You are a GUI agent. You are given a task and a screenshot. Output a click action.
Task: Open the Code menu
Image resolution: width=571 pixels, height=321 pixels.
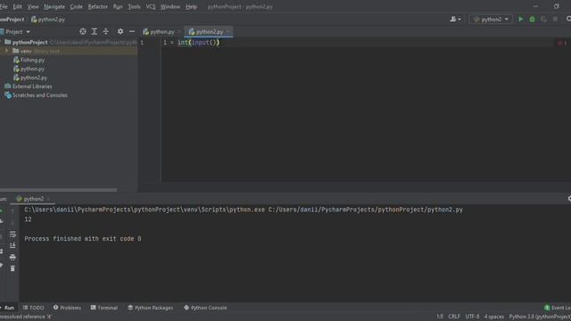tap(76, 6)
